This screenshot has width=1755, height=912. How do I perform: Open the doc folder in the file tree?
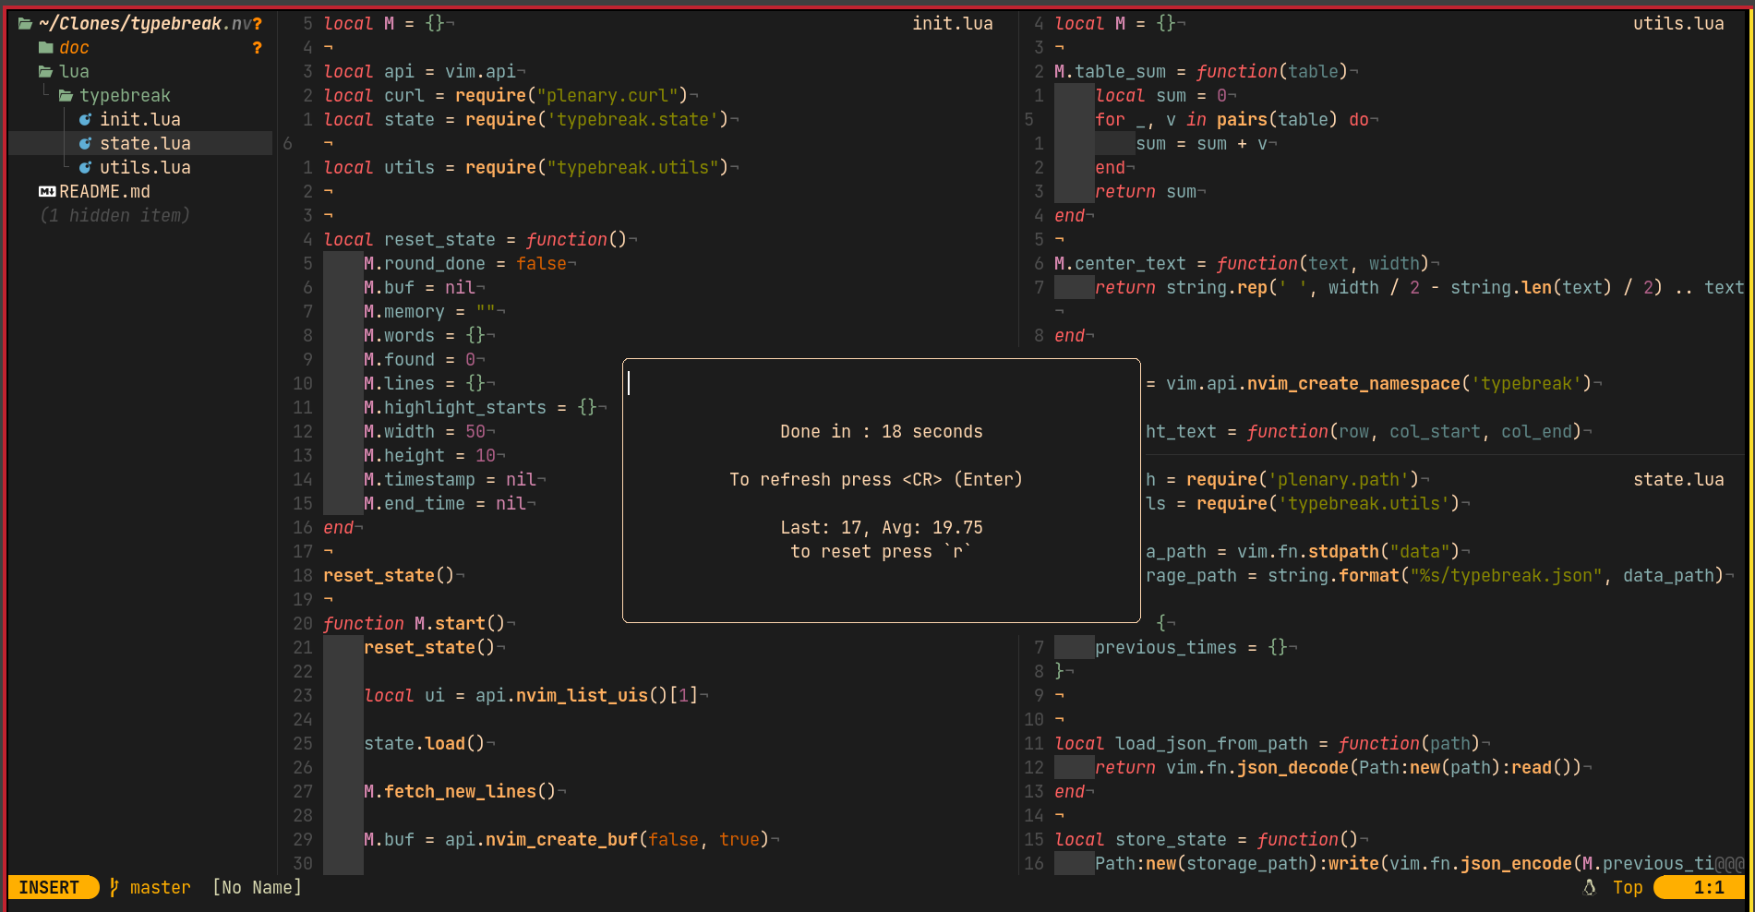[74, 47]
